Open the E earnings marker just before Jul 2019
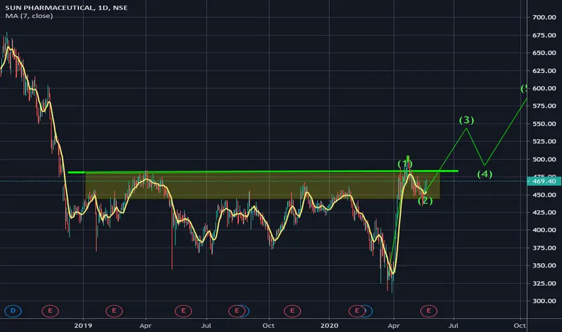The height and width of the screenshot is (332, 562). pyautogui.click(x=183, y=311)
